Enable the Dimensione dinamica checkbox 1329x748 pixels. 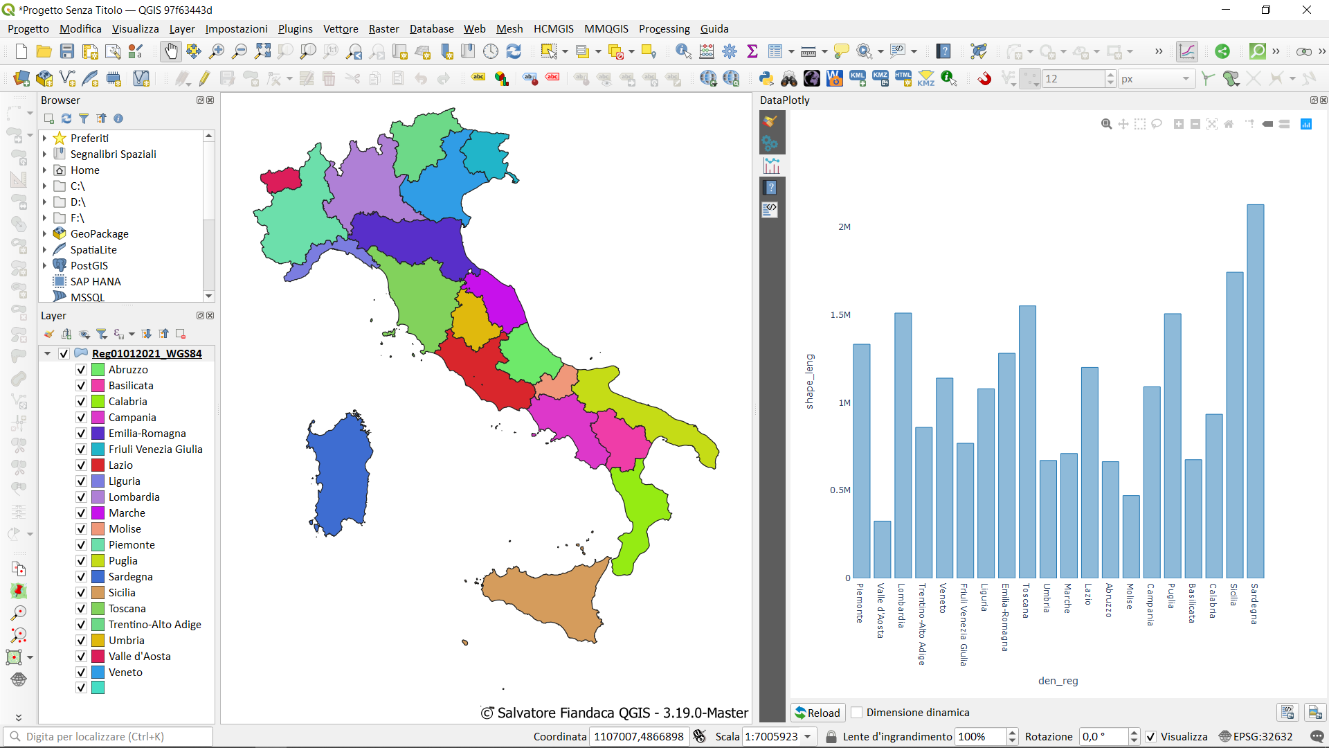857,713
